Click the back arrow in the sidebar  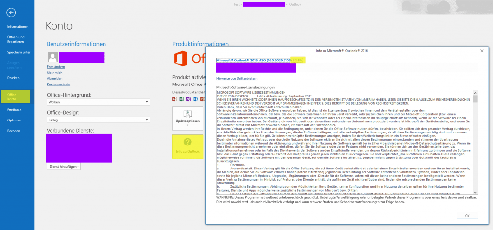click(11, 12)
